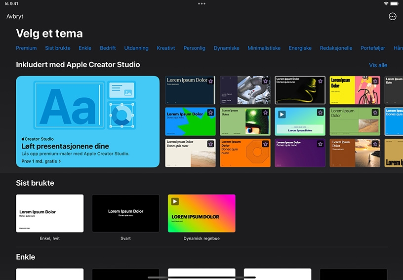
Task: Select the Bedrift category tab
Action: (x=108, y=48)
